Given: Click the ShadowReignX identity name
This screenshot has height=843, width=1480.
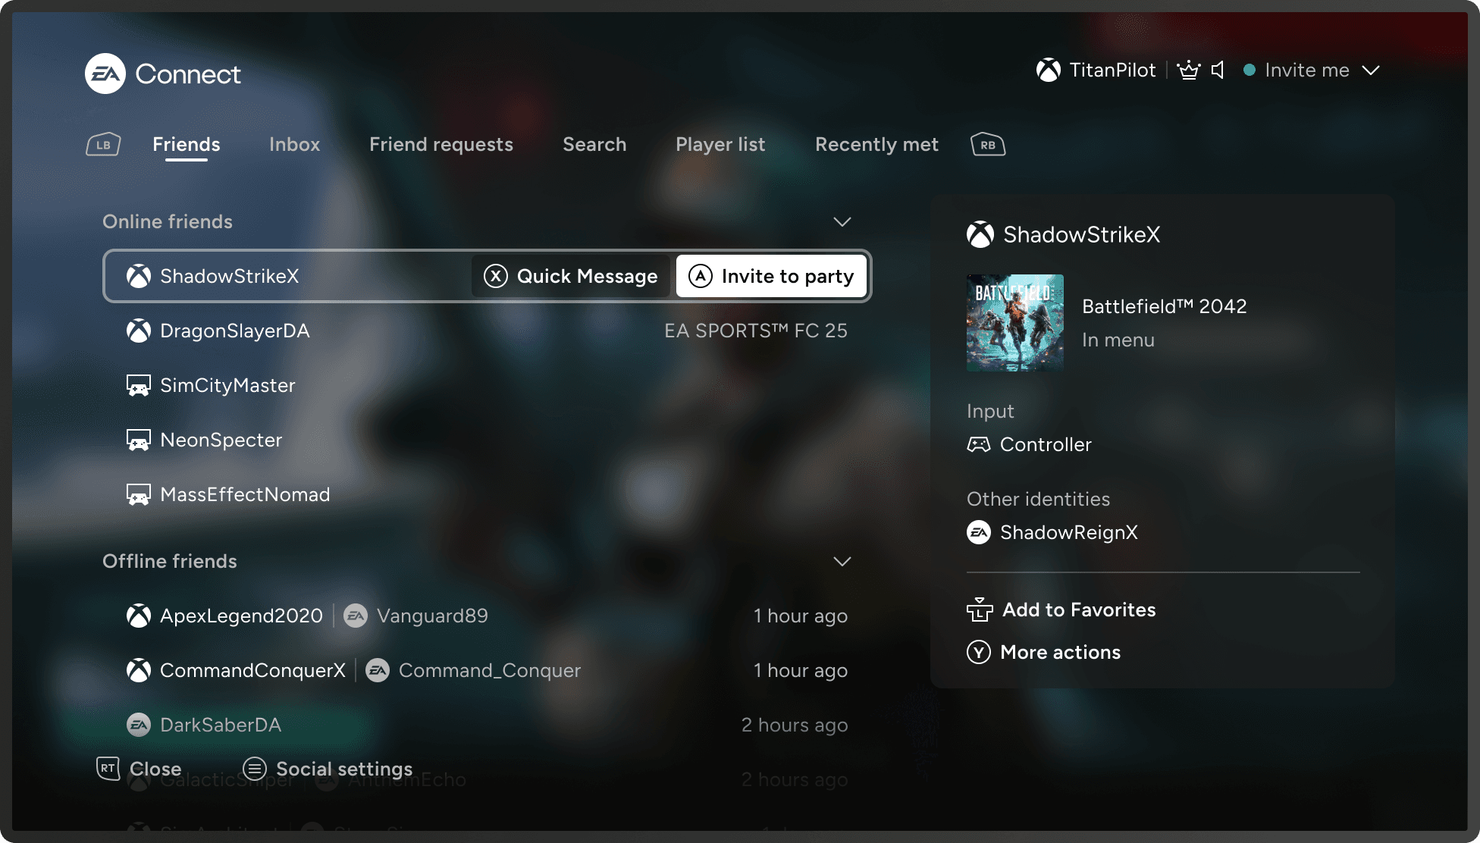Looking at the screenshot, I should [x=1069, y=532].
